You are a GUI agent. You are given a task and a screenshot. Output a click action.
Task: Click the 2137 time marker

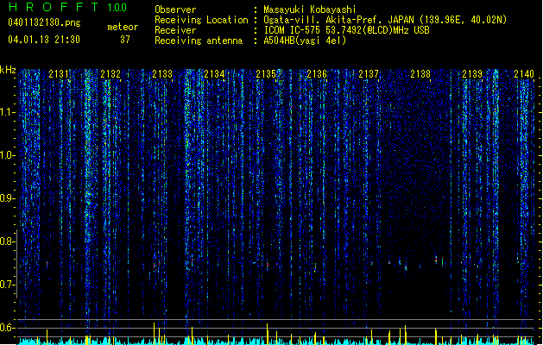click(369, 74)
